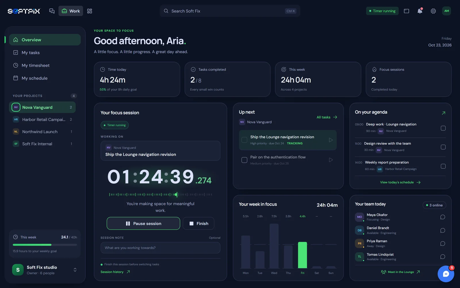Open the chat messages icon in top bar
Screen dimensions: 460x288
coord(52,11)
